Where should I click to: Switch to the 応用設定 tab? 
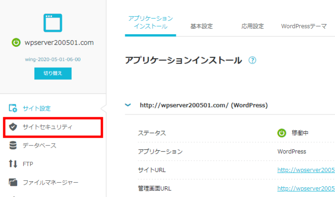click(x=253, y=26)
